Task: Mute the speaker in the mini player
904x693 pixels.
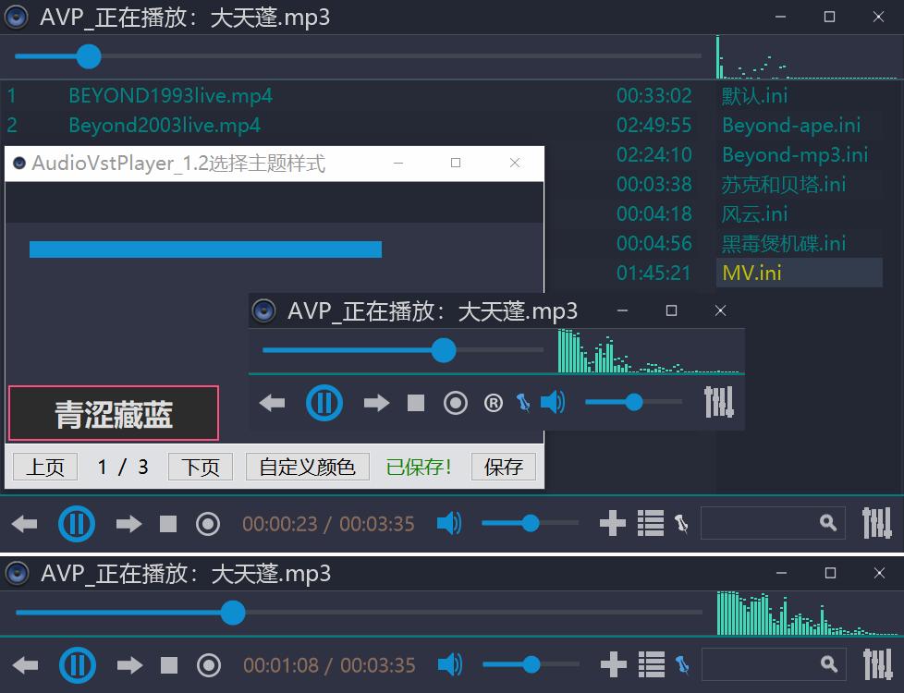Action: click(x=553, y=402)
